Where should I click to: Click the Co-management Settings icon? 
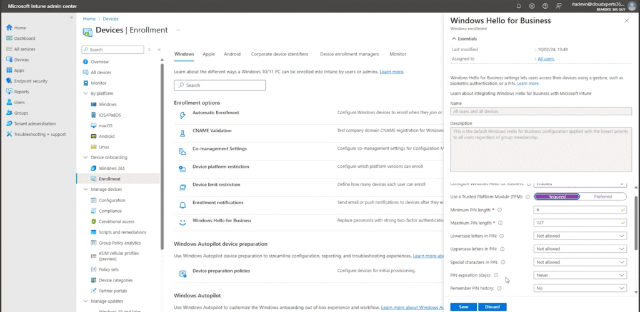[x=183, y=151]
